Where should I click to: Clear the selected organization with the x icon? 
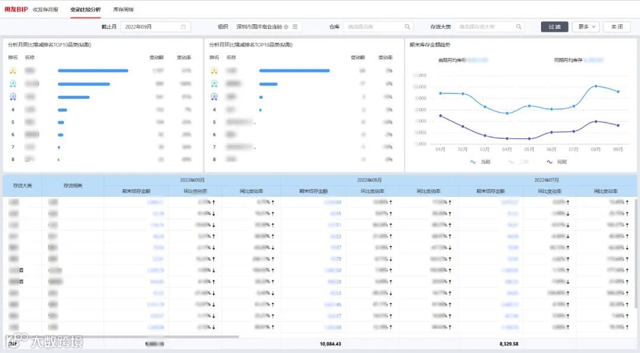pos(286,27)
